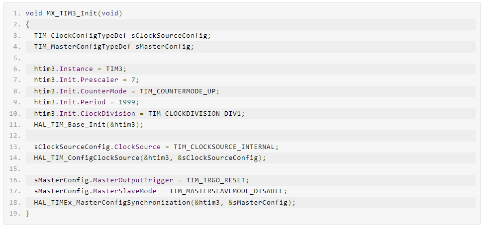Screen dimensions: 485x228
Task: Click the MasterOutputTrigger member on line 16
Action: pyautogui.click(x=133, y=180)
